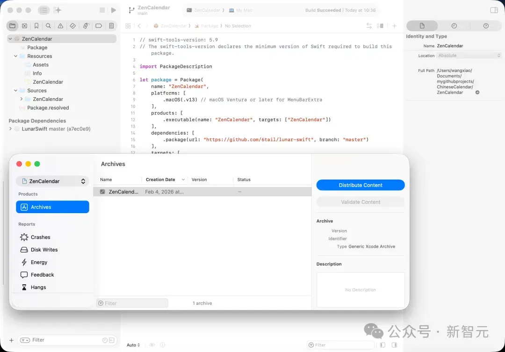
Task: Switch to the History inspector tab
Action: (454, 26)
